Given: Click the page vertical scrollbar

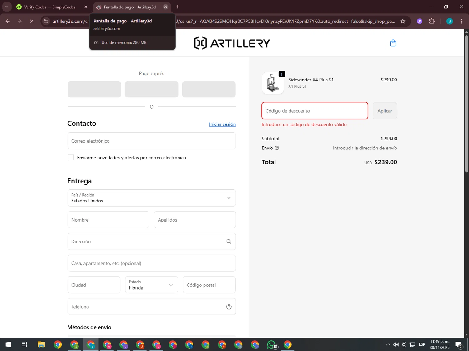Looking at the screenshot, I should pyautogui.click(x=466, y=104).
